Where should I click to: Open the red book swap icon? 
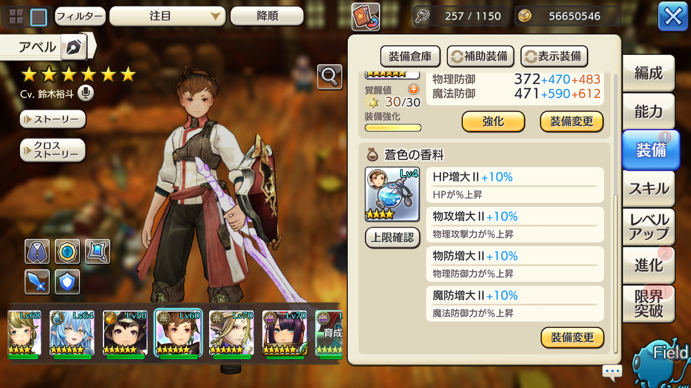click(x=366, y=17)
